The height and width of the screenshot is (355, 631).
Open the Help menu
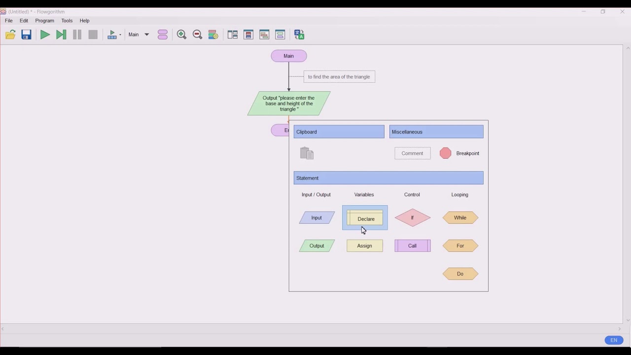coord(85,21)
